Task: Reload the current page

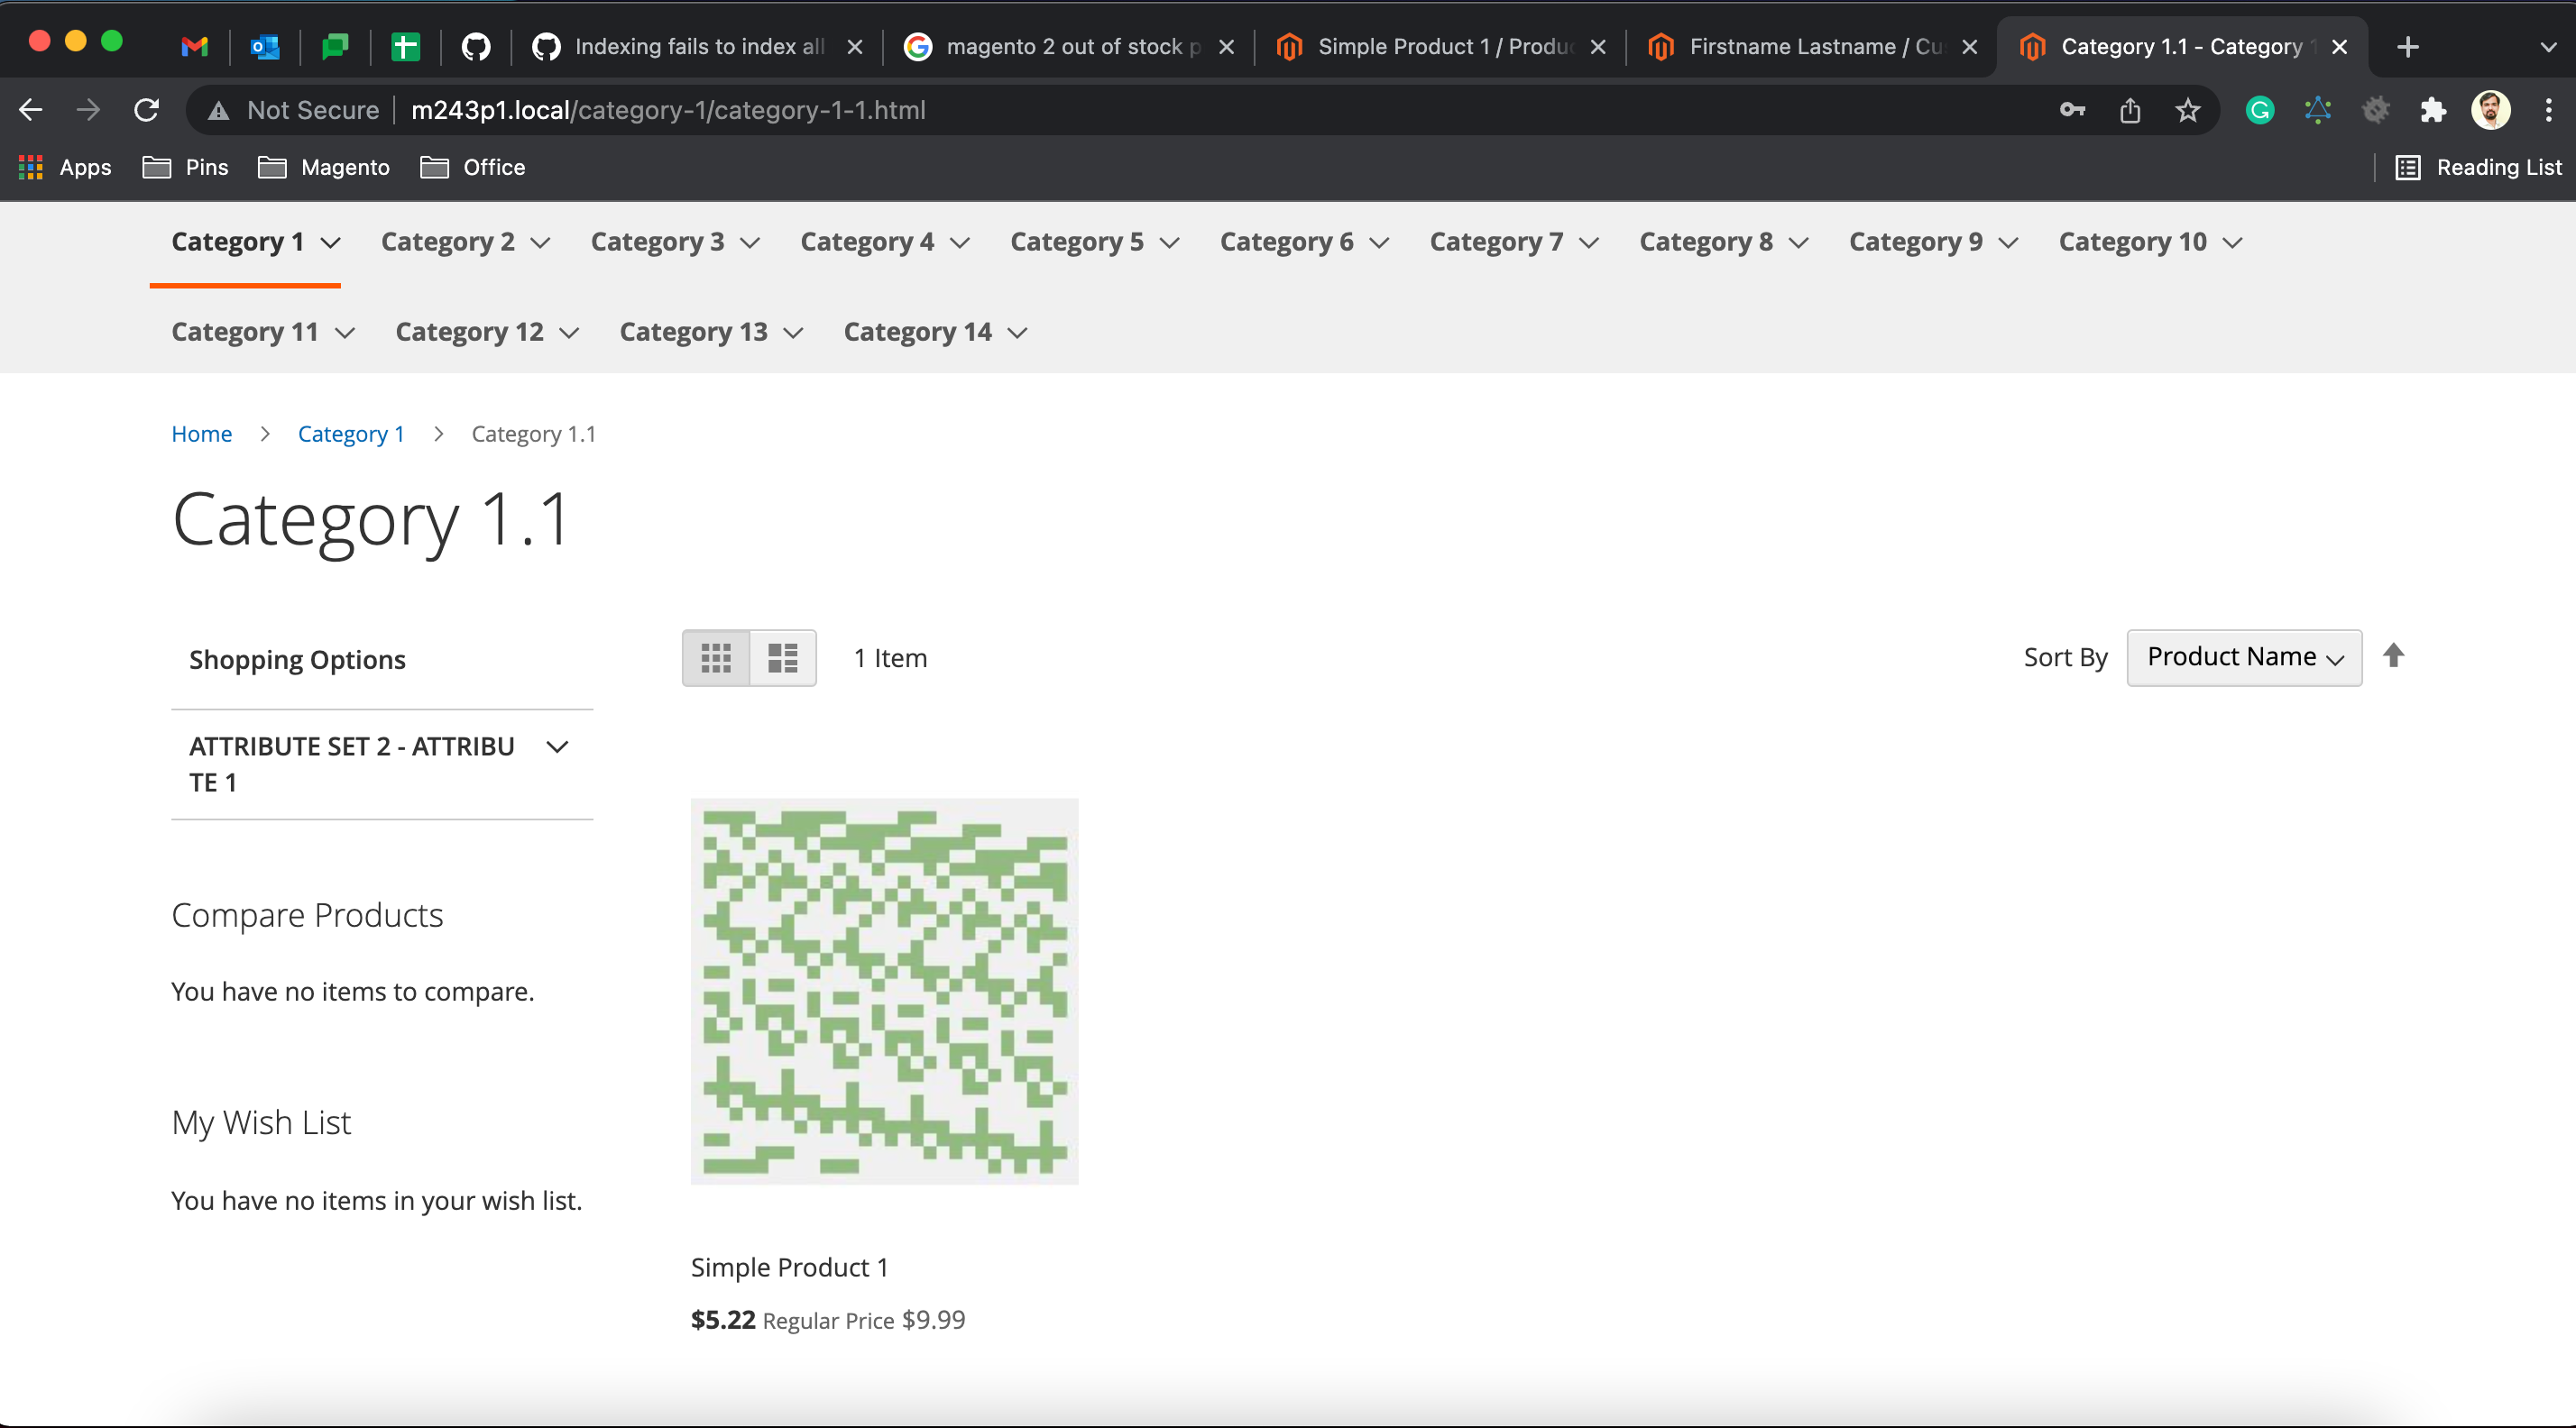Action: pos(146,110)
